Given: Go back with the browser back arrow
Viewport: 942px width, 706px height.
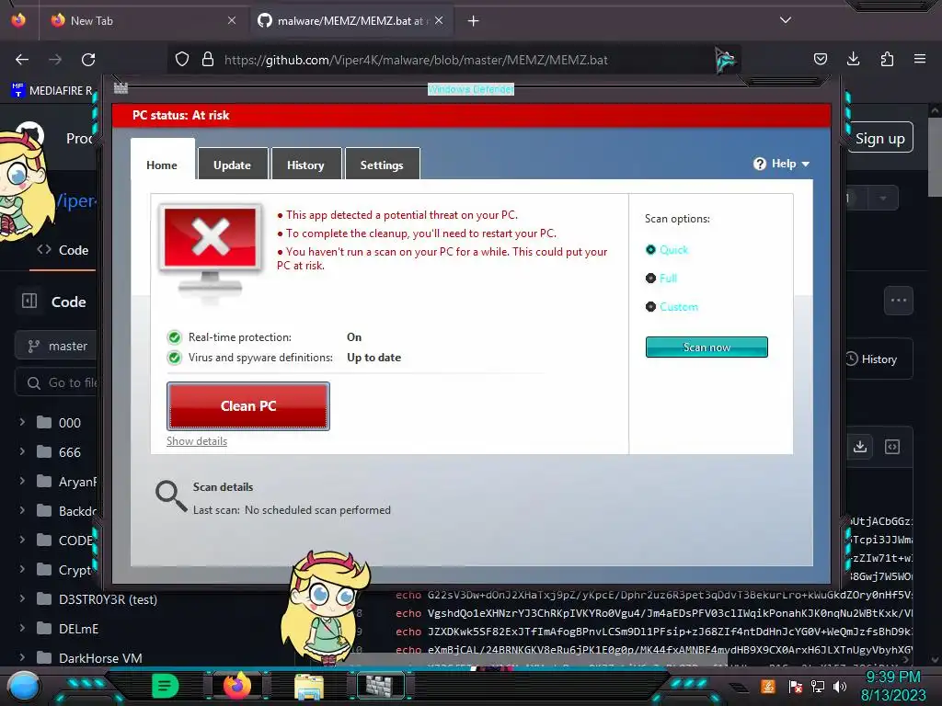Looking at the screenshot, I should coord(22,60).
